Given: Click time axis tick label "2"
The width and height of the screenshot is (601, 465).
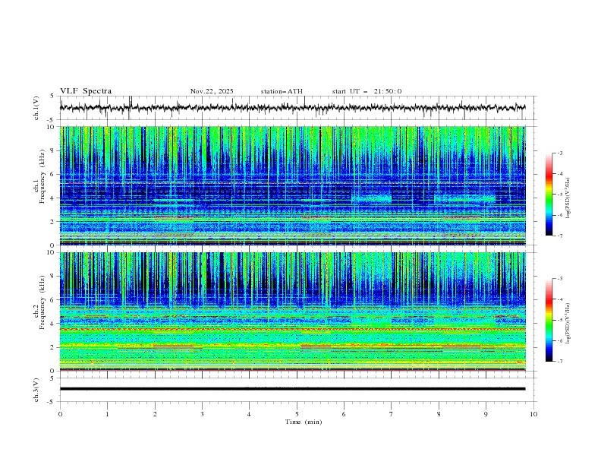Looking at the screenshot, I should click(155, 414).
